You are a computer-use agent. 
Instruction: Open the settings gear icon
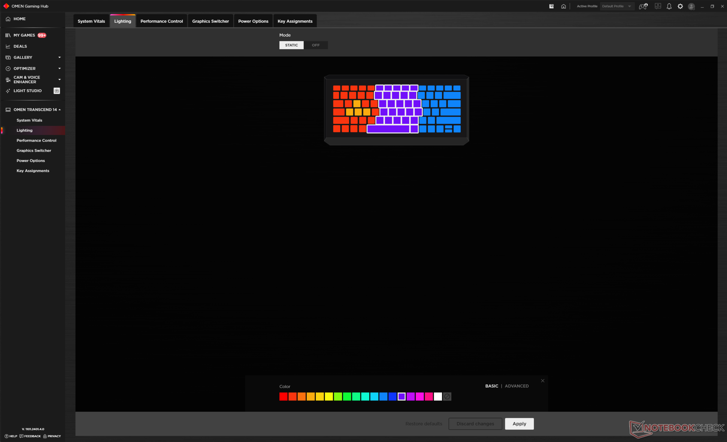680,6
